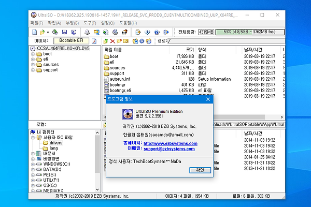Expand the boot folder in image tree
The width and height of the screenshot is (311, 207).
pos(33,54)
